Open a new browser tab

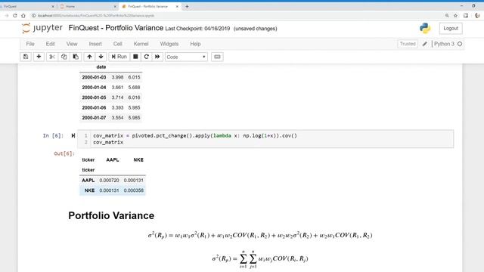[187, 7]
